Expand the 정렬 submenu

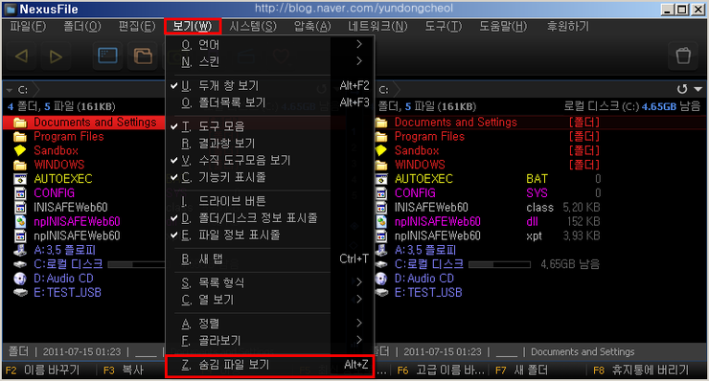[x=271, y=324]
